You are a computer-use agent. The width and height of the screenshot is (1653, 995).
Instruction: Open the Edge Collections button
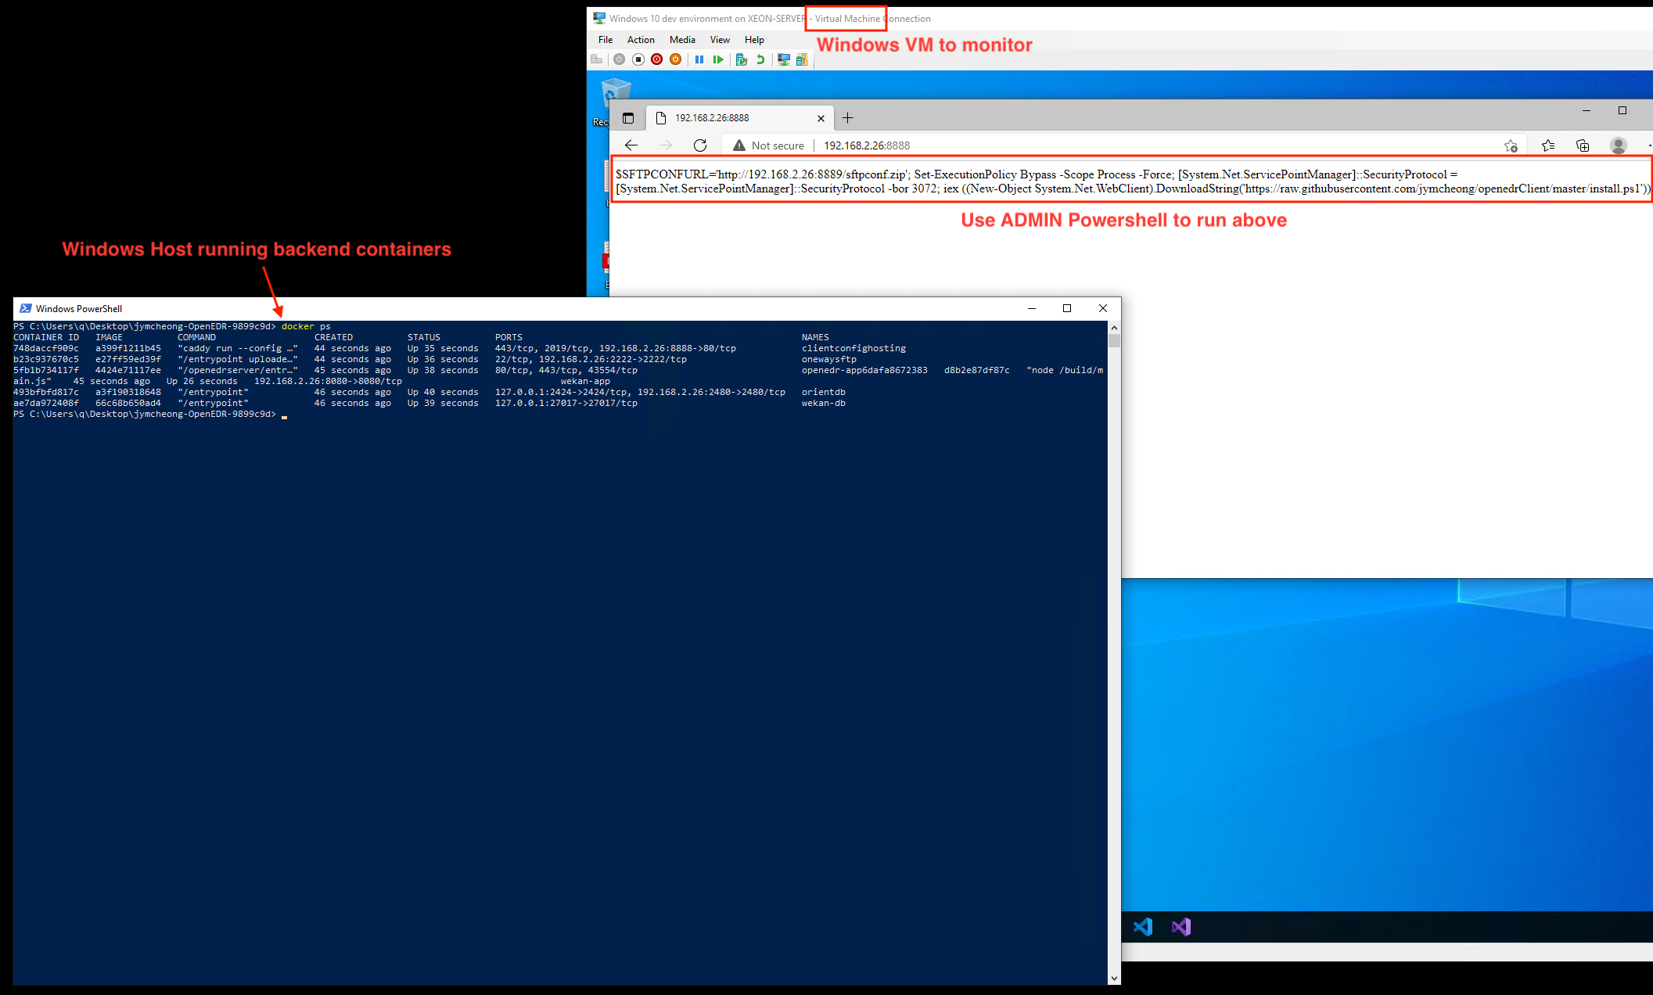click(1583, 145)
